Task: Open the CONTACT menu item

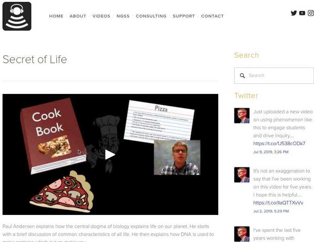Action: [213, 16]
